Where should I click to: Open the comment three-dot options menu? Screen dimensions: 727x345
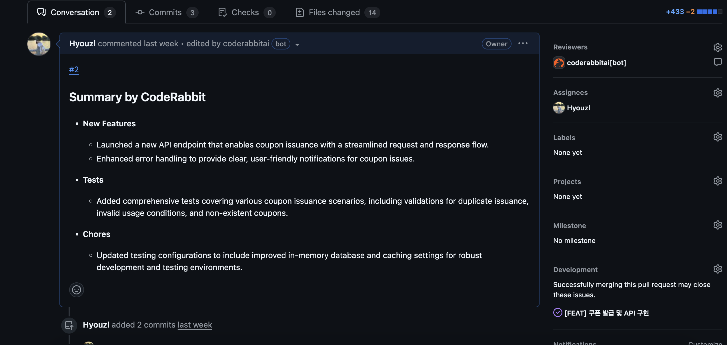[523, 43]
